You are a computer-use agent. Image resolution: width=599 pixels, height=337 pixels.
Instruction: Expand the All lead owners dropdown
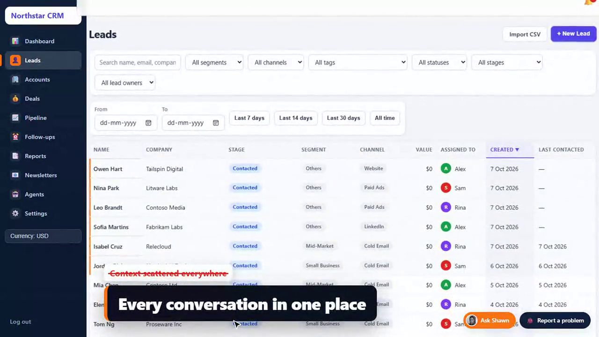125,83
